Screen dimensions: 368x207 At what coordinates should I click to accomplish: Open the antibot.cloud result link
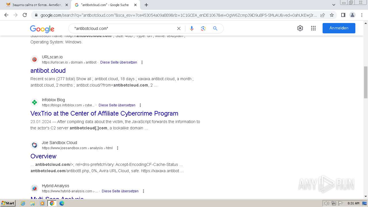(48, 70)
